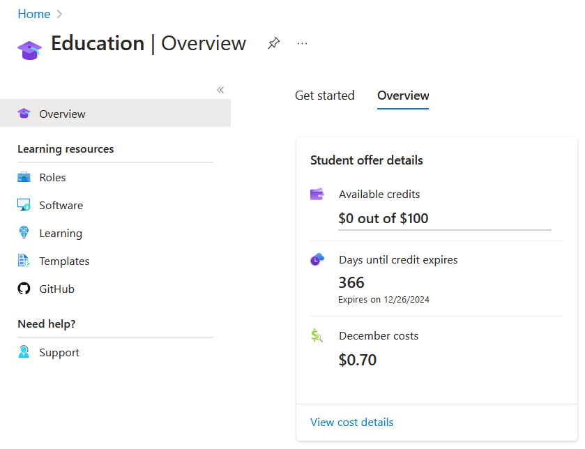Select the Overview tab

coord(403,96)
